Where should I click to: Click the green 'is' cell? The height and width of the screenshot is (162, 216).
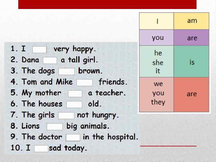(x=192, y=62)
